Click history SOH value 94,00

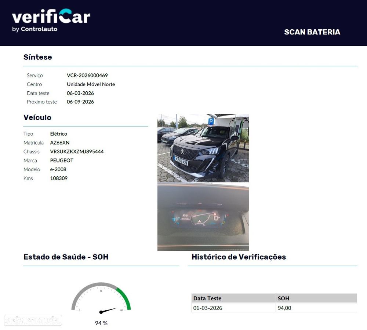point(284,308)
